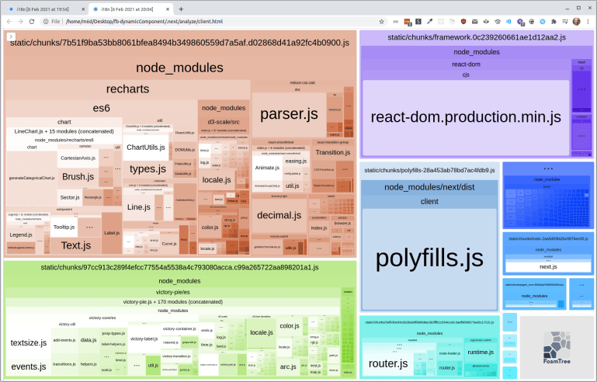
Task: Click the react-dom group header
Action: [466, 64]
